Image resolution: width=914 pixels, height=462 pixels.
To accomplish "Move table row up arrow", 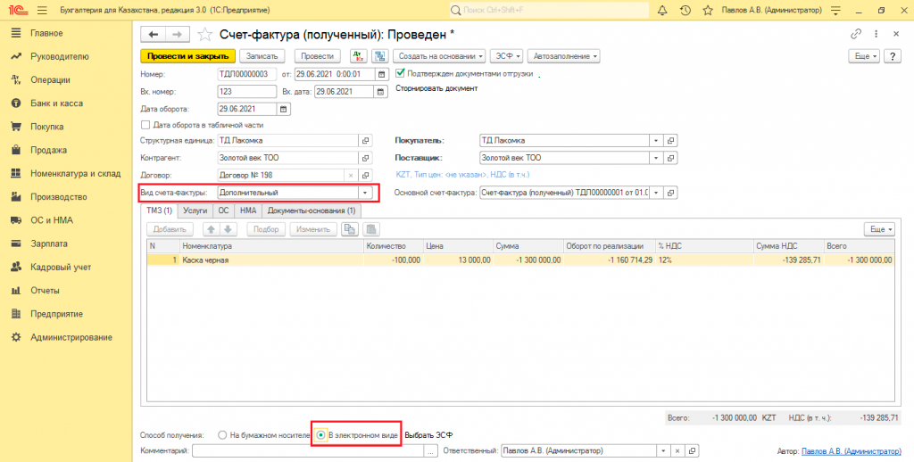I will pos(212,229).
